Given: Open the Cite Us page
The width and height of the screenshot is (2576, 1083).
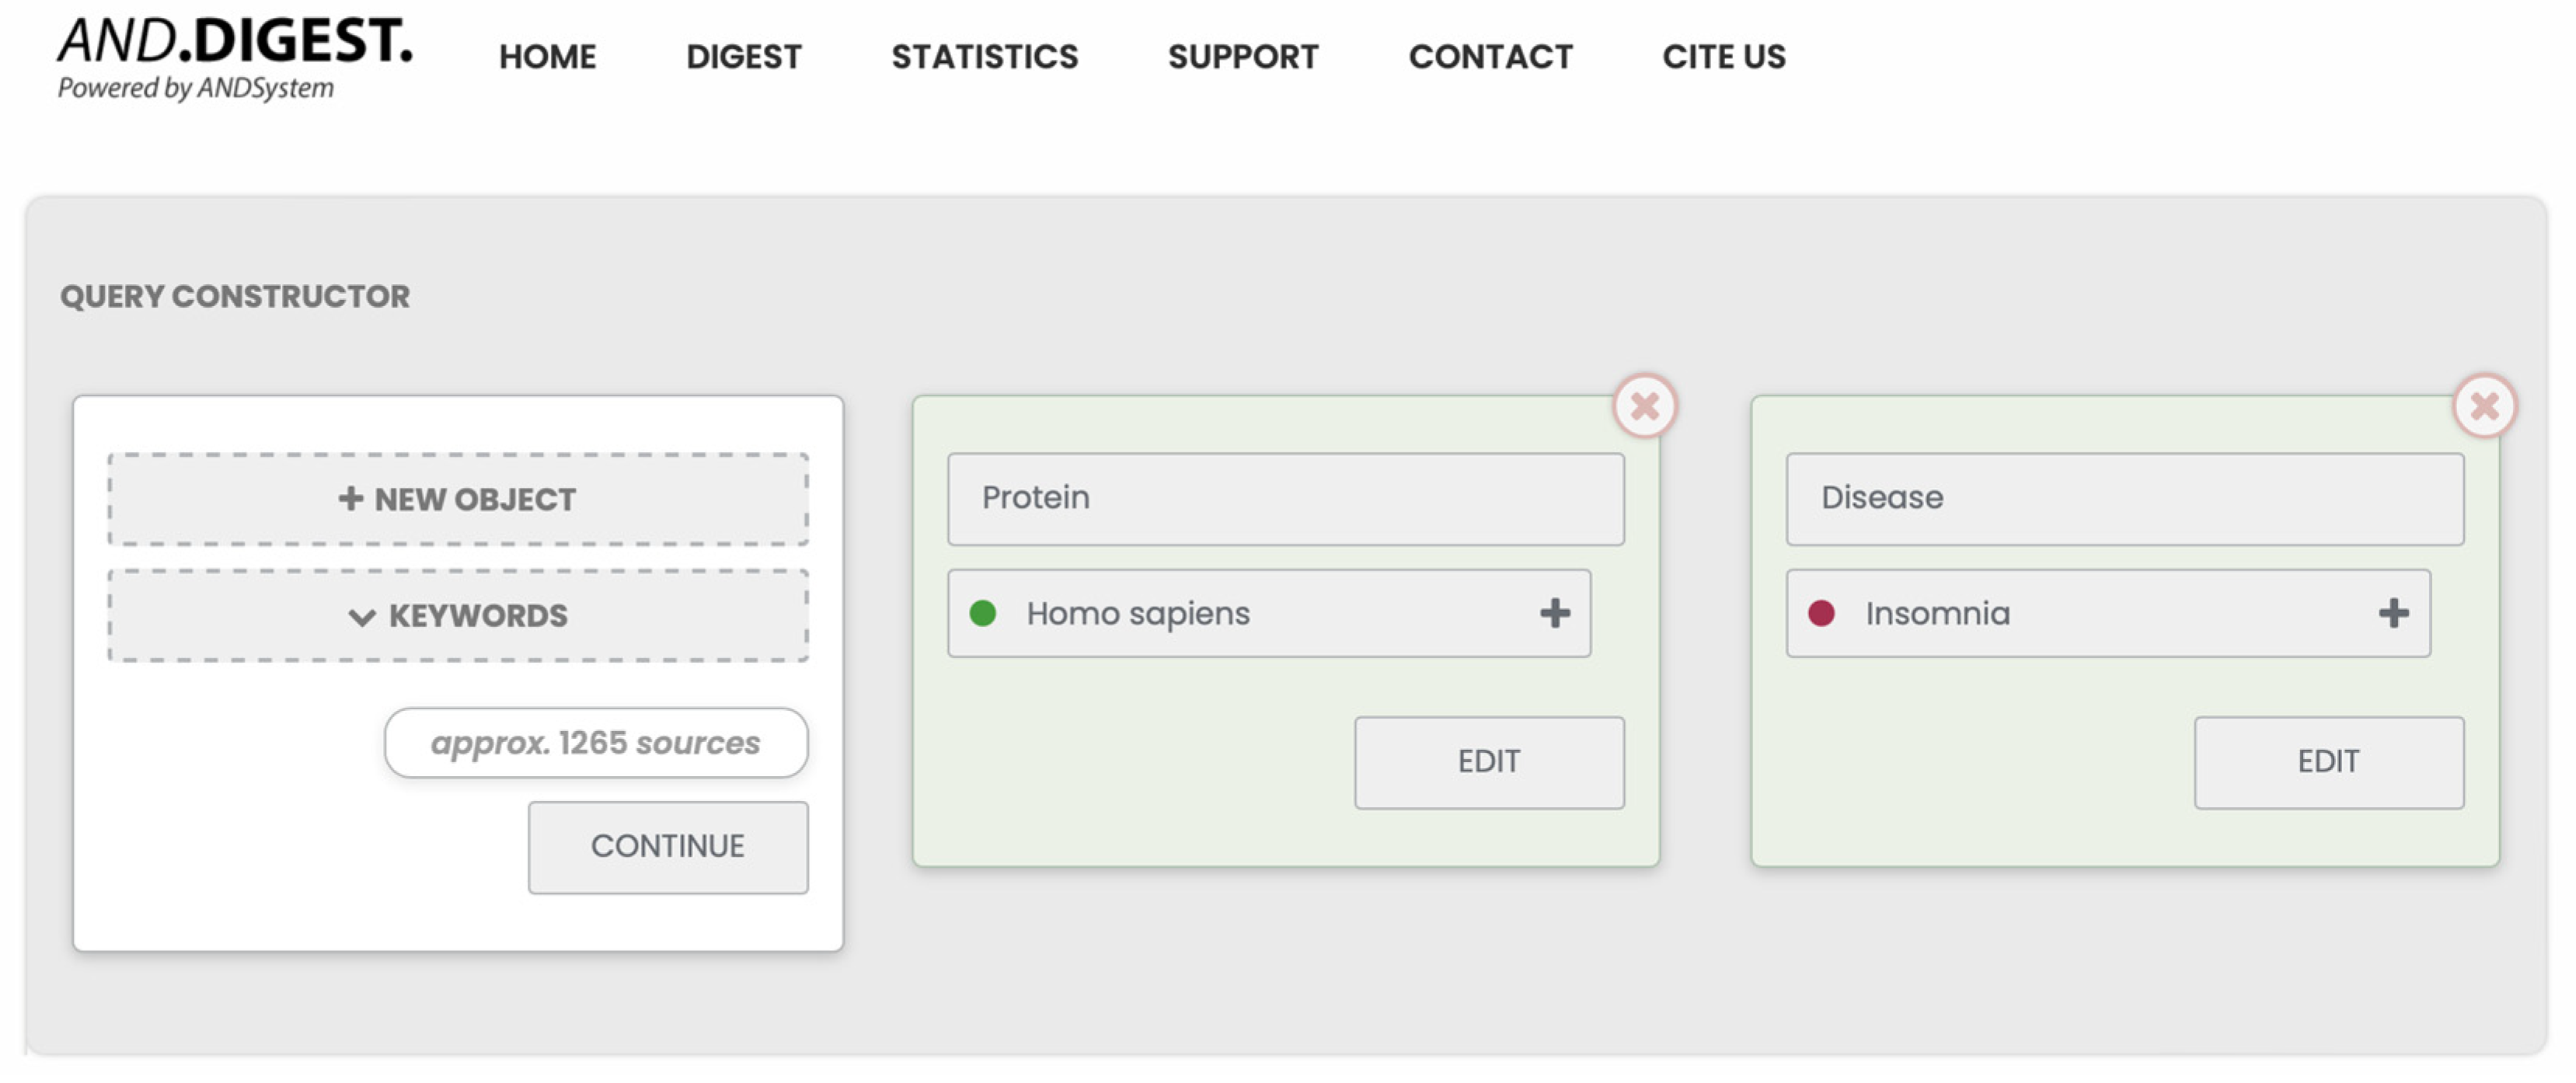Looking at the screenshot, I should coord(1723,57).
